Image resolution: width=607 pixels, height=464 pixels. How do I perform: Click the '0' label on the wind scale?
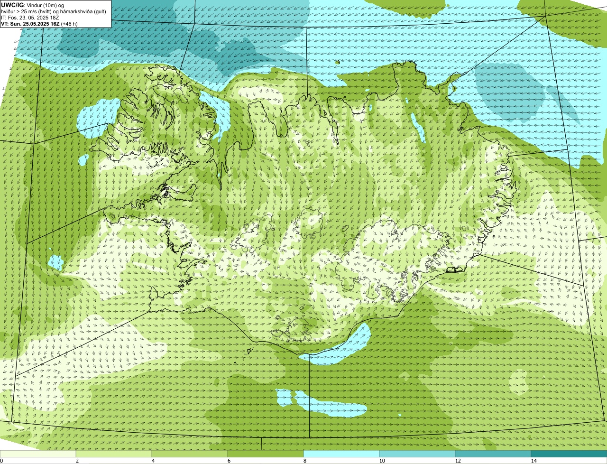tap(2, 461)
